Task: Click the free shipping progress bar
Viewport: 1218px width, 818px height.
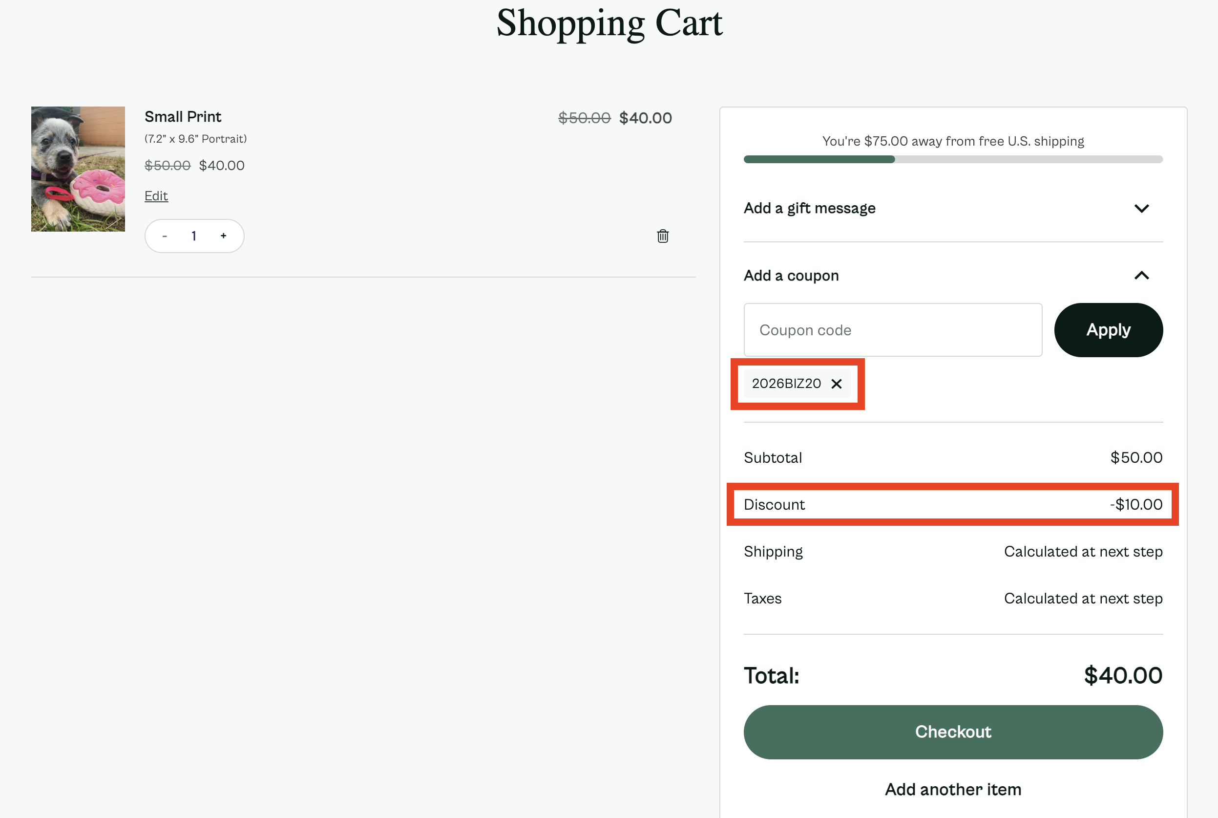Action: [x=953, y=160]
